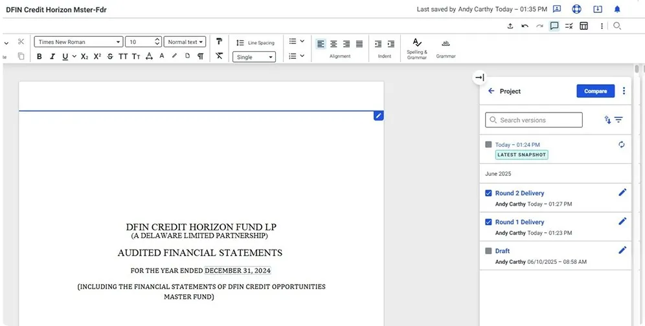Click the table layout icon
This screenshot has height=326, width=645.
tap(583, 26)
